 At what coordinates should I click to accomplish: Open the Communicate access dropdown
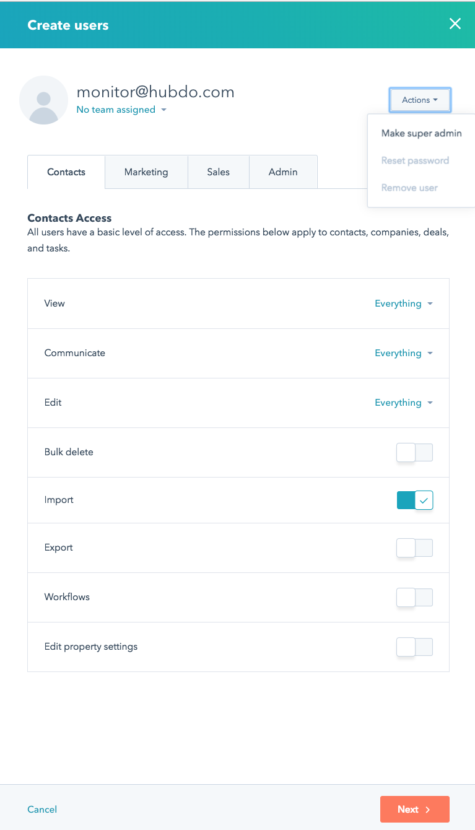point(404,353)
